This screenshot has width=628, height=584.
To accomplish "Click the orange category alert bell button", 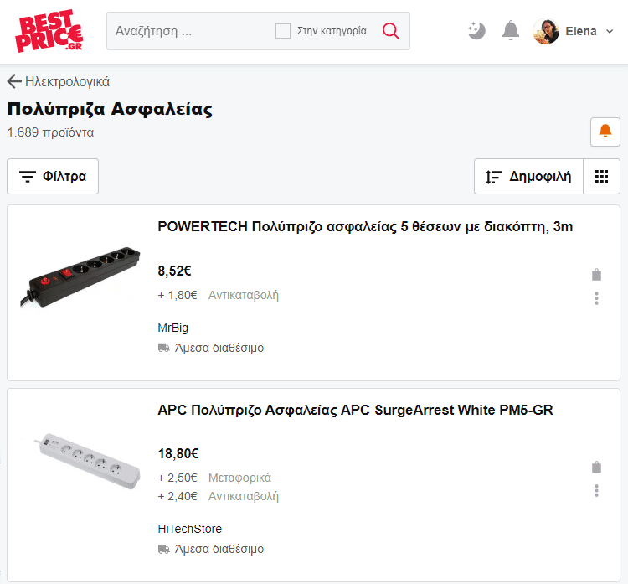I will (605, 132).
